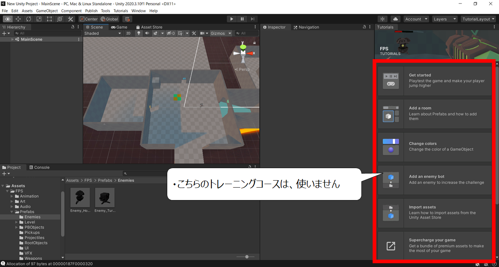Switch to the Asset Store tab

[x=149, y=27]
